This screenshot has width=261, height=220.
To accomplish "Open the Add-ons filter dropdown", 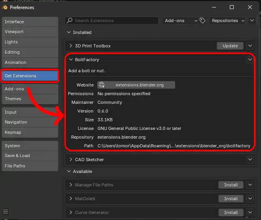I will [x=180, y=21].
